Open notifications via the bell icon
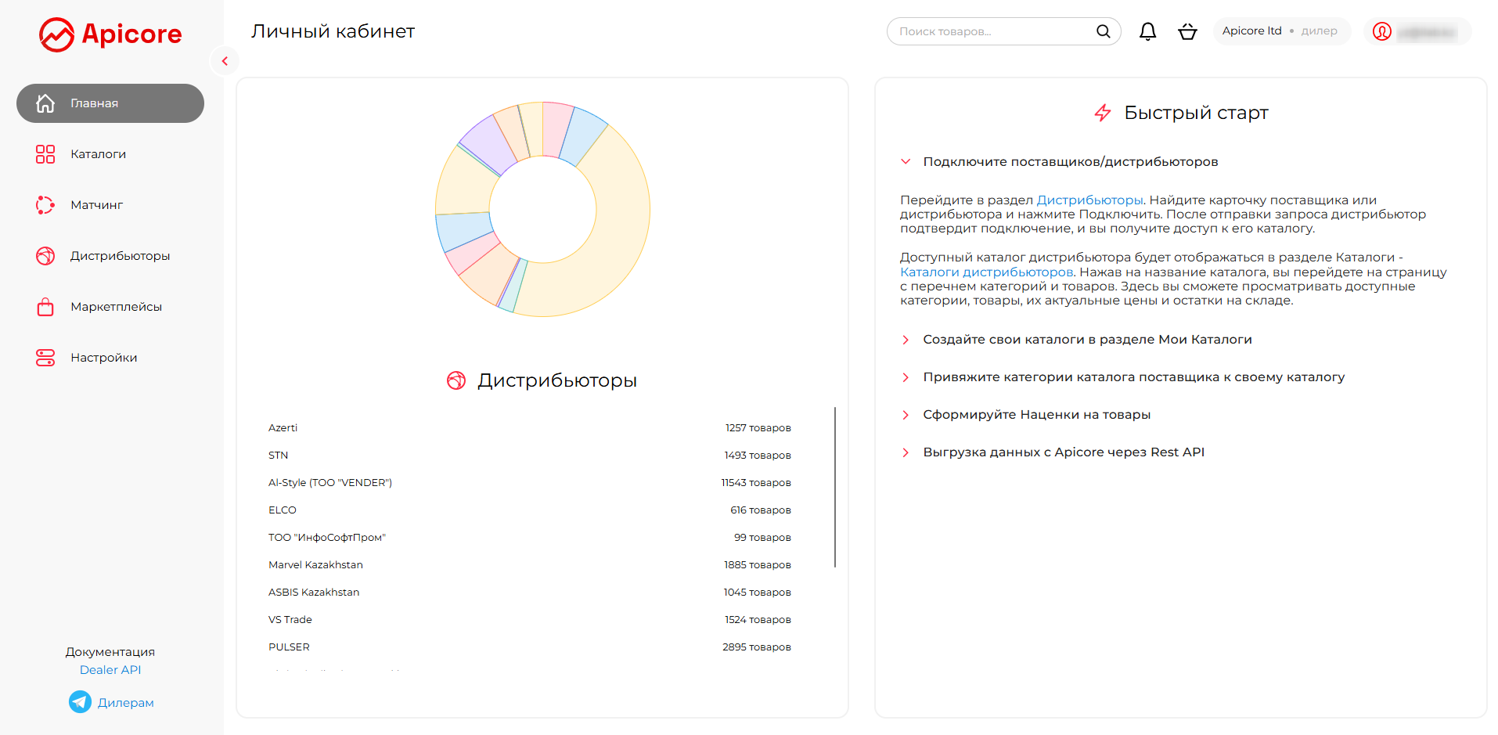 tap(1148, 31)
